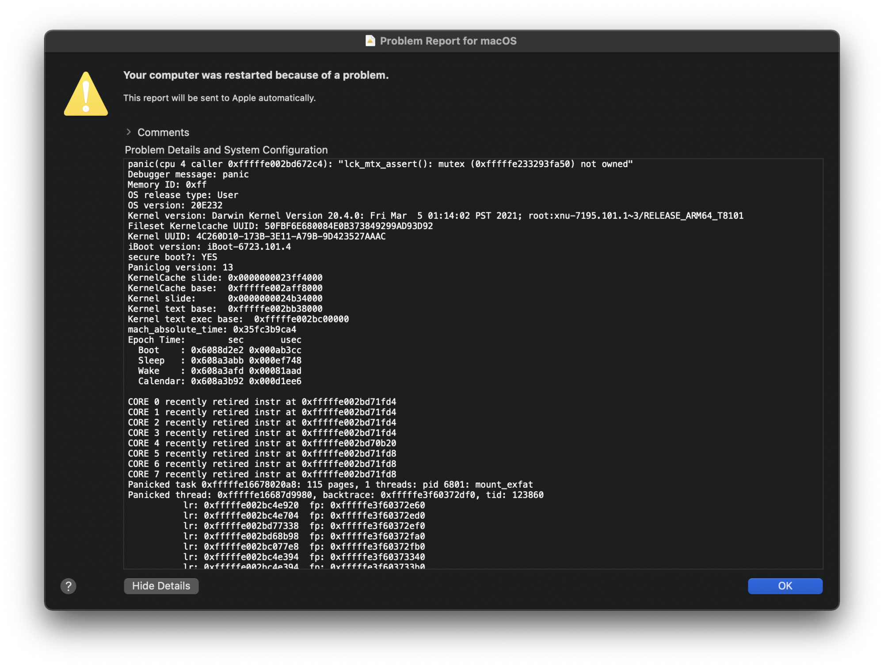Click the help question mark button

pos(68,586)
